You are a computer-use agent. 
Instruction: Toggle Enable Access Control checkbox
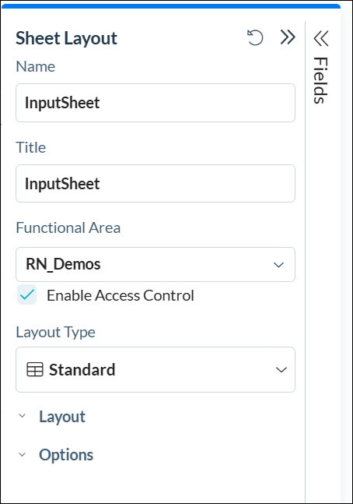tap(27, 294)
